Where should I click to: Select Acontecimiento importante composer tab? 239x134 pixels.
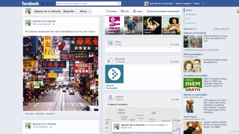click(163, 11)
